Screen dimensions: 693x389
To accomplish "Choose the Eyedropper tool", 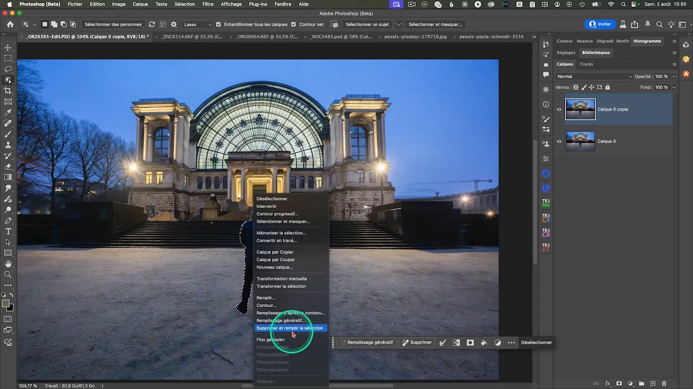I will click(x=8, y=112).
